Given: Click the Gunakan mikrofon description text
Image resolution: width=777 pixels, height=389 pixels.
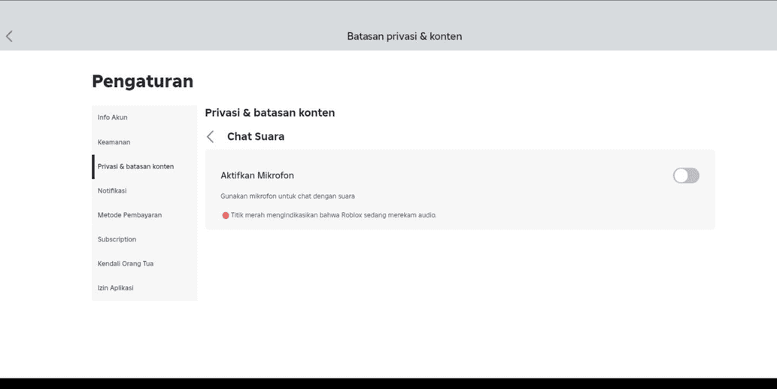Looking at the screenshot, I should (287, 196).
